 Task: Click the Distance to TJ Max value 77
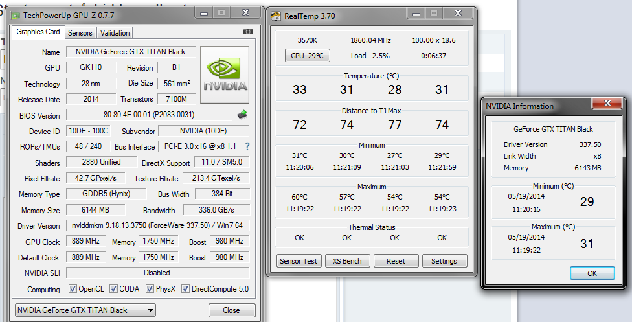(394, 124)
